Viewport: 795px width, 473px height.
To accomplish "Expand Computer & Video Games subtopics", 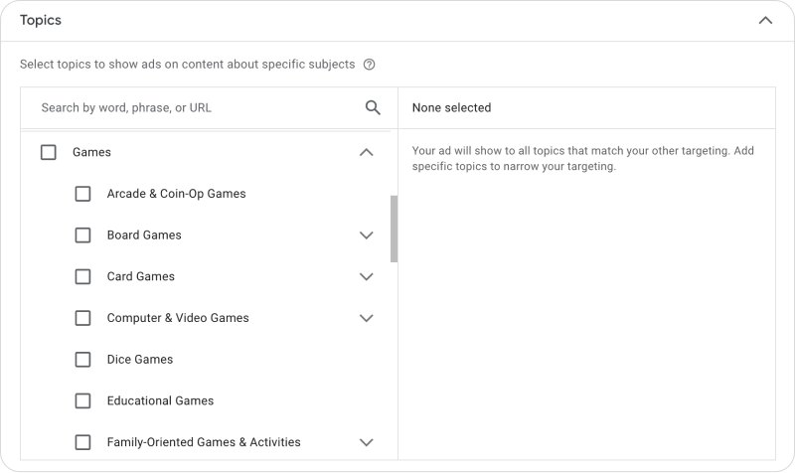I will coord(366,318).
